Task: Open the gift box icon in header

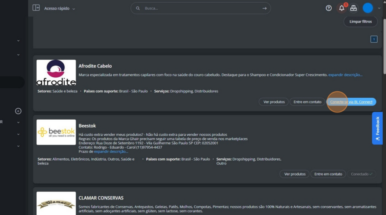Action: point(354,8)
